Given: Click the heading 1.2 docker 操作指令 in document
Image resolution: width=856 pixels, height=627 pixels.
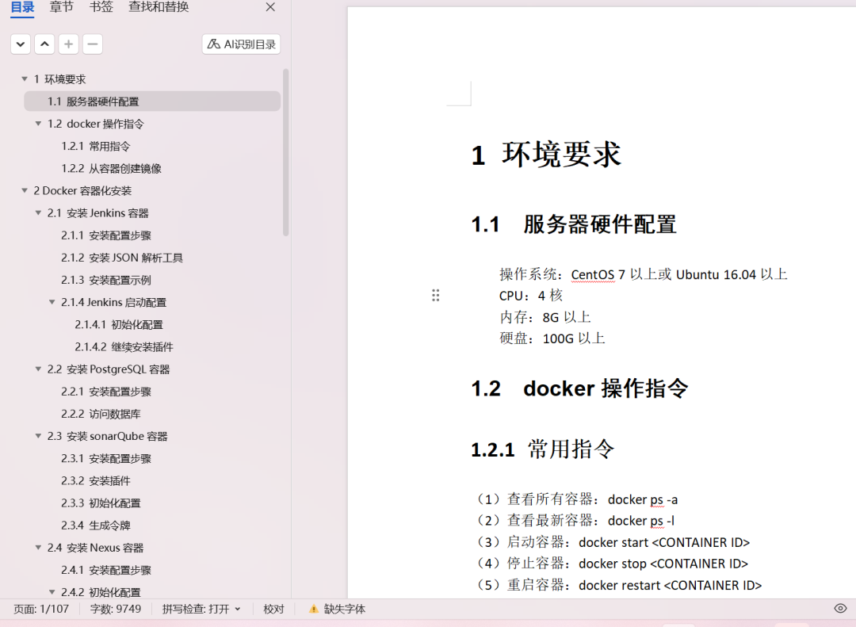Looking at the screenshot, I should [x=579, y=388].
